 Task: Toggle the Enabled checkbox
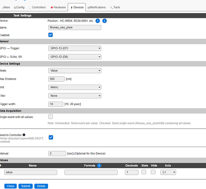(50, 35)
